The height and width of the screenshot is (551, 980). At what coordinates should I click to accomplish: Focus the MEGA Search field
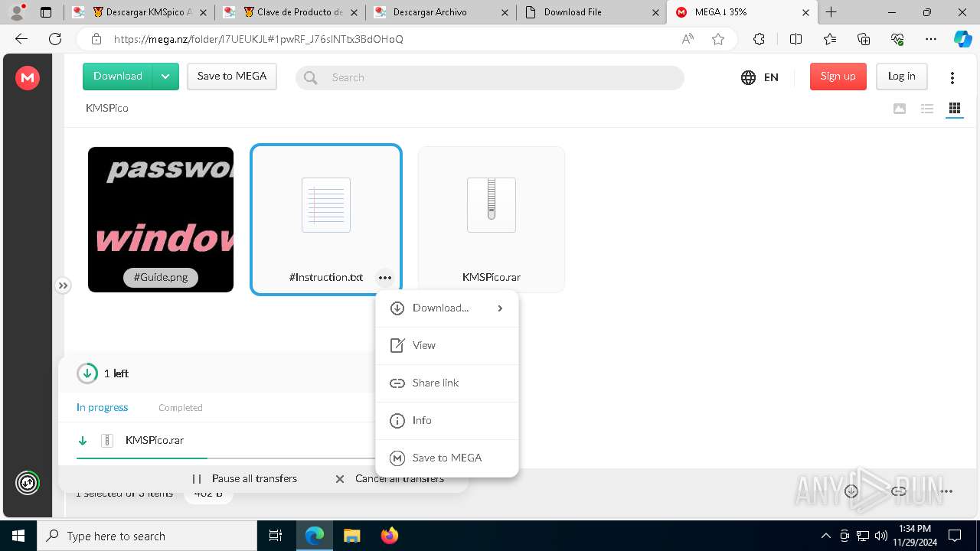pyautogui.click(x=490, y=77)
